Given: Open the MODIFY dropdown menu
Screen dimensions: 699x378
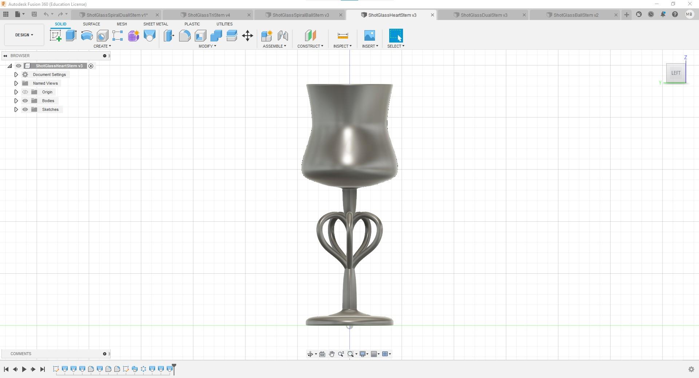Looking at the screenshot, I should coord(208,46).
